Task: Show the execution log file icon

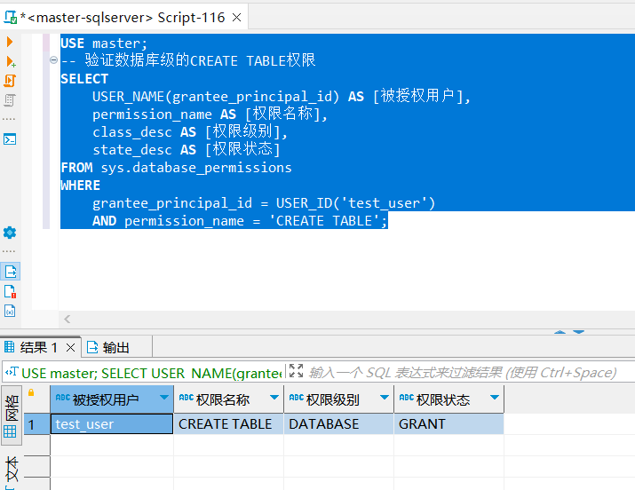Action: click(x=10, y=291)
